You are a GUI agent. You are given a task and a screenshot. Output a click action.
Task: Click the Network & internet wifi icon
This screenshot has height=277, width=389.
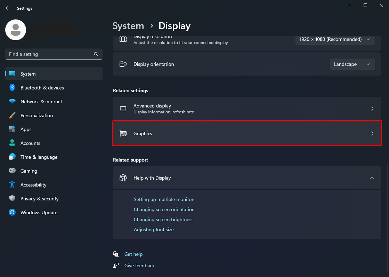click(12, 102)
